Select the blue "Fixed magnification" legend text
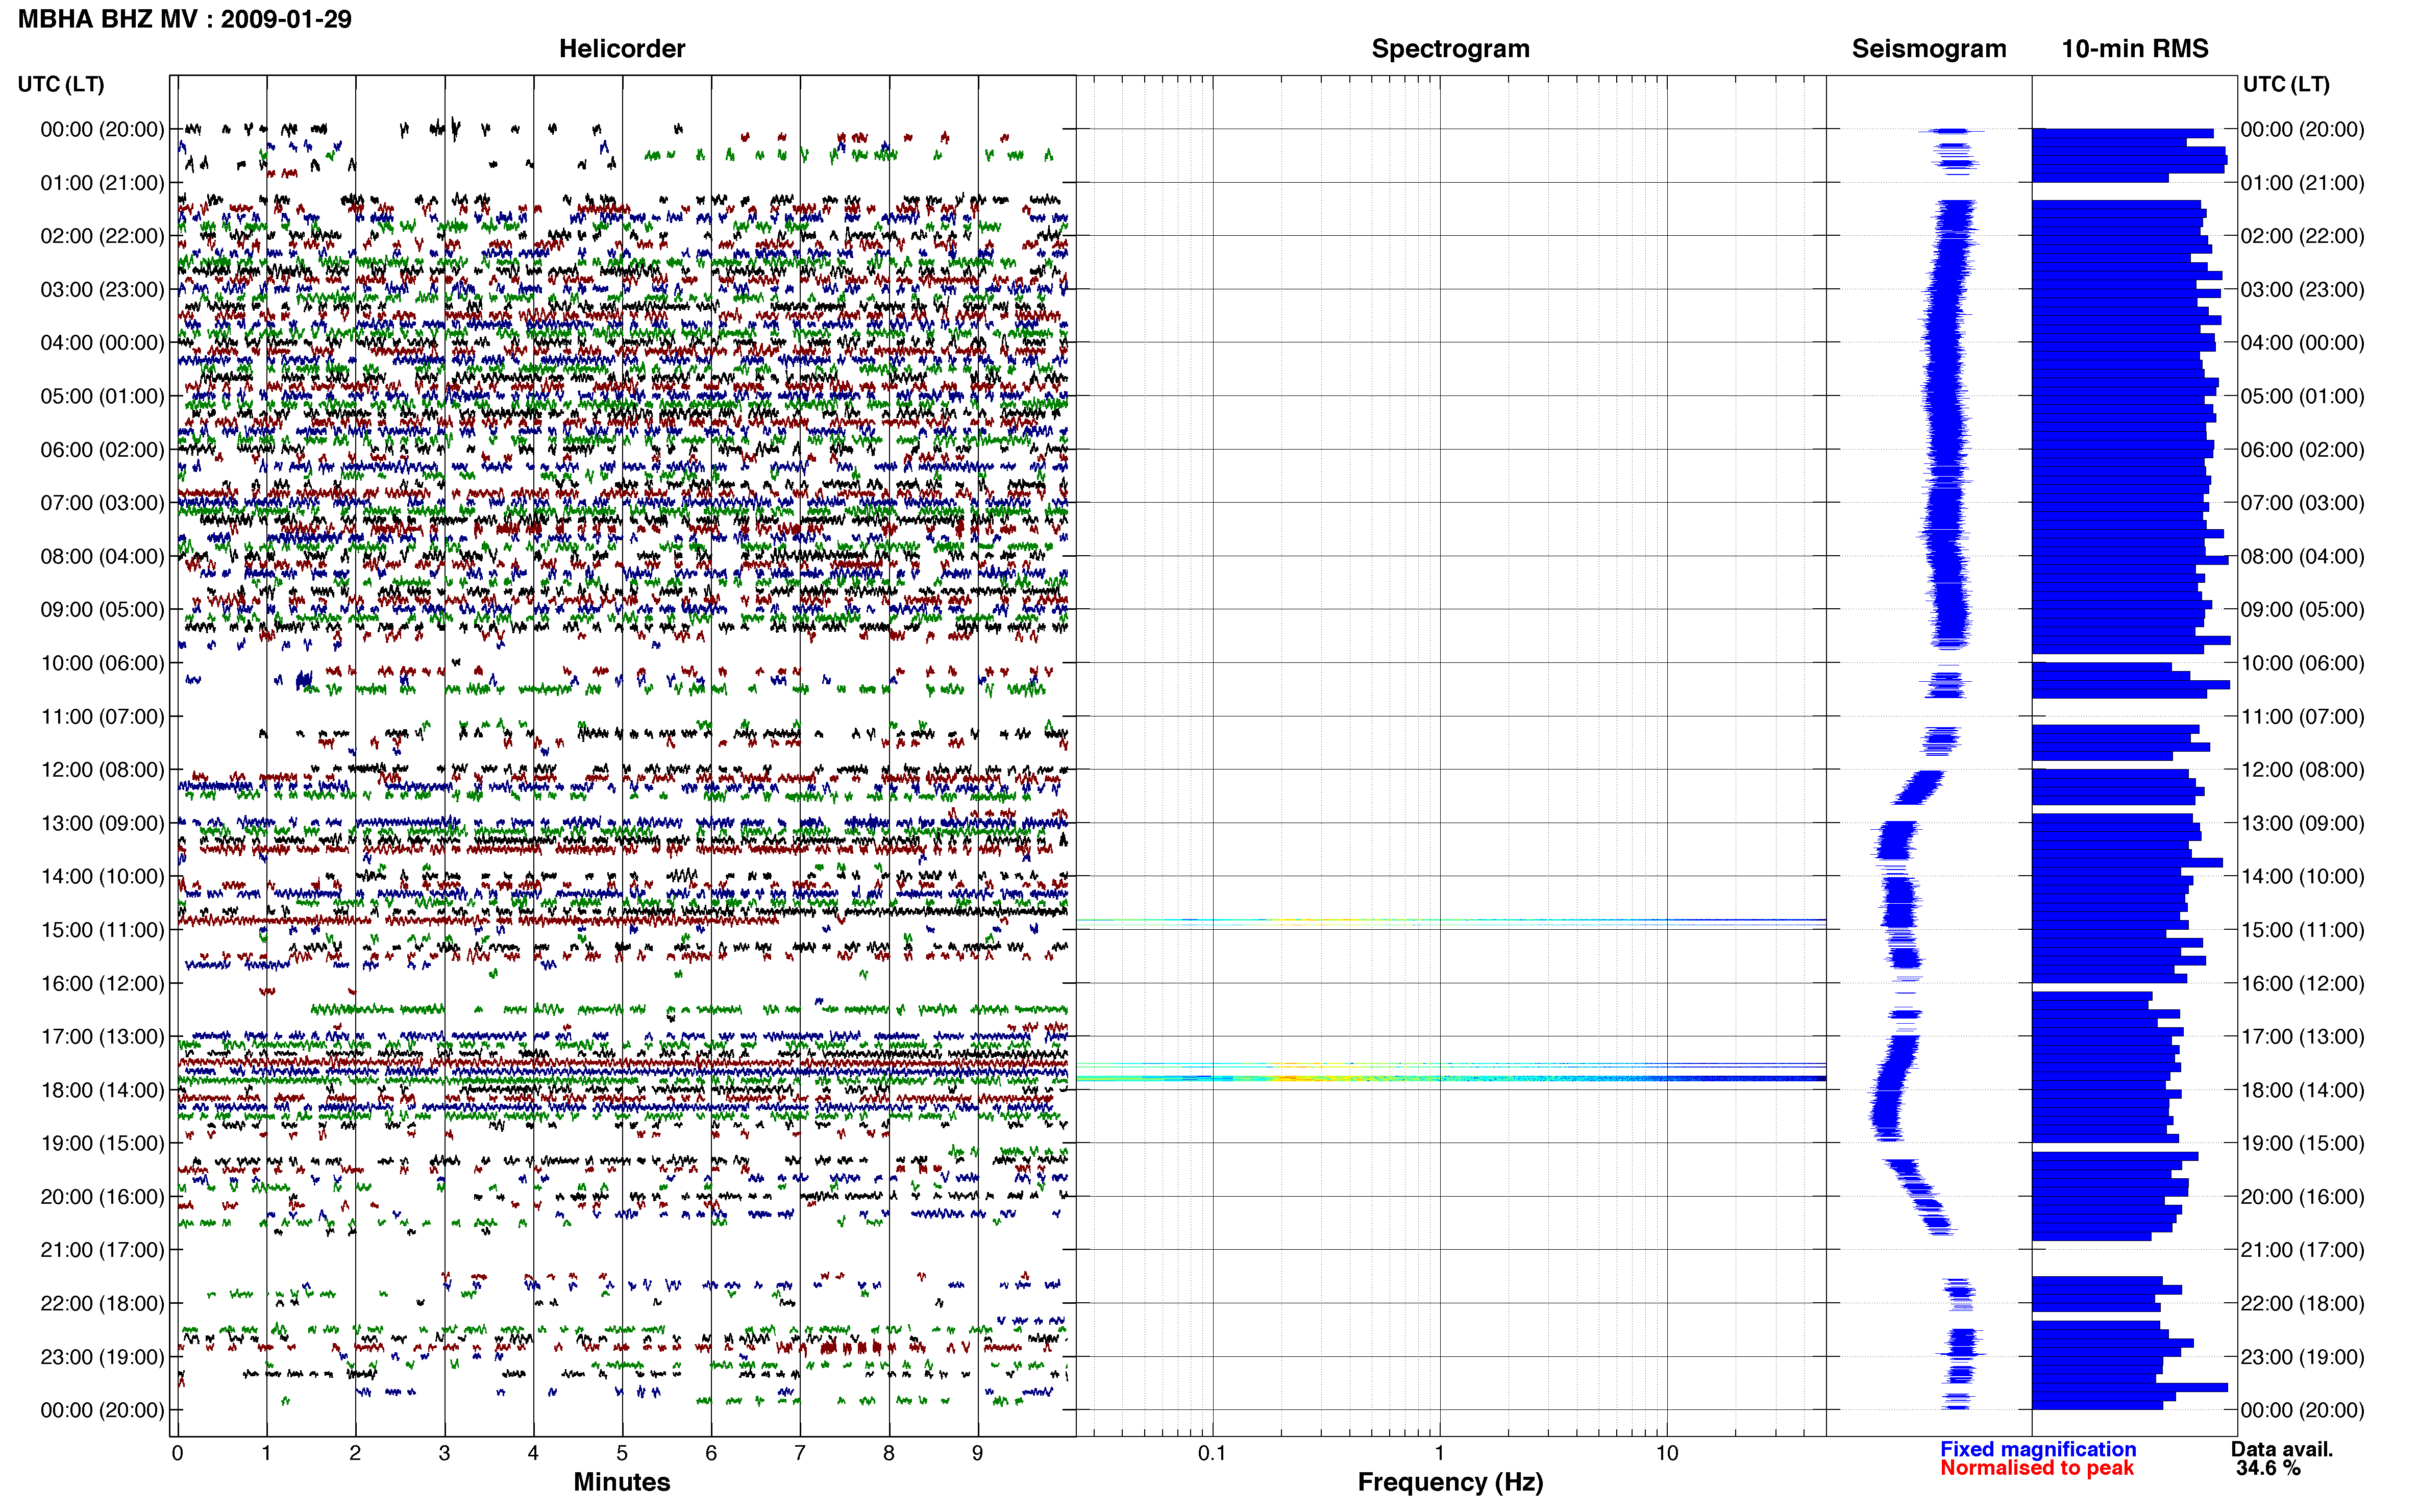Viewport: 2419px width, 1512px height. [x=2038, y=1449]
